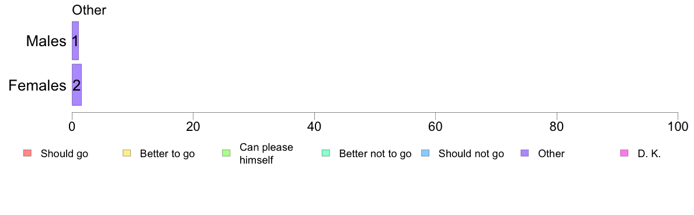This screenshot has height=215, width=694.
Task: Click the yellow Better to go swatch
Action: [127, 154]
